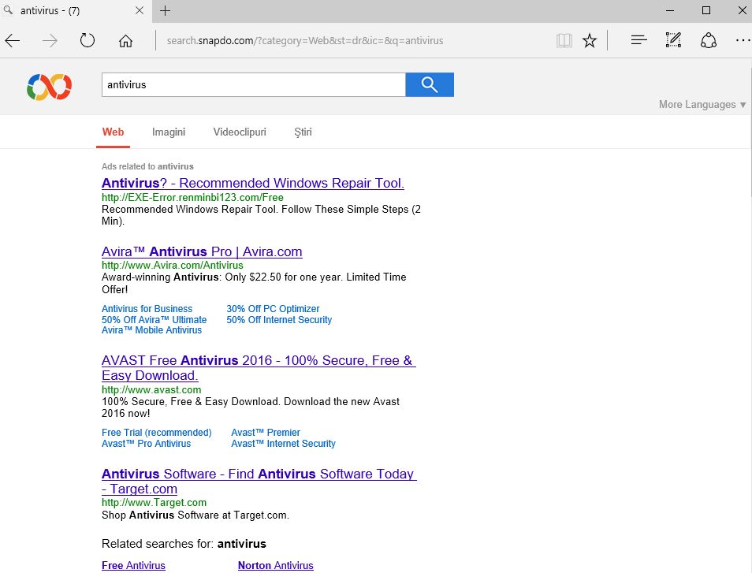Click the blue magnifier search button
The height and width of the screenshot is (573, 752).
click(x=430, y=85)
